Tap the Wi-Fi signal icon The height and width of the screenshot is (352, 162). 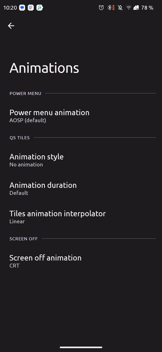pyautogui.click(x=129, y=8)
